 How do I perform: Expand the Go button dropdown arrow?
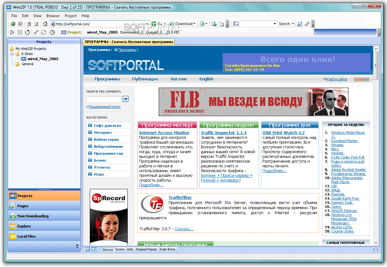click(x=165, y=24)
